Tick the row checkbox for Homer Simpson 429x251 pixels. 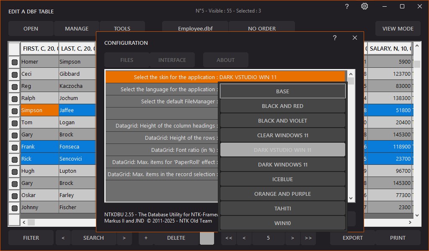click(15, 62)
